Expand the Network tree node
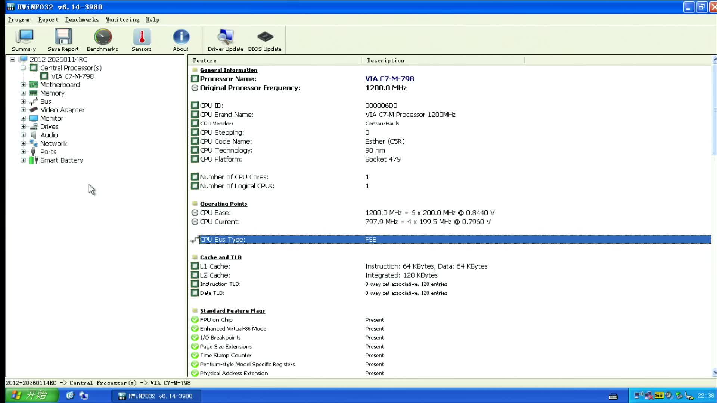This screenshot has height=403, width=717. (23, 144)
